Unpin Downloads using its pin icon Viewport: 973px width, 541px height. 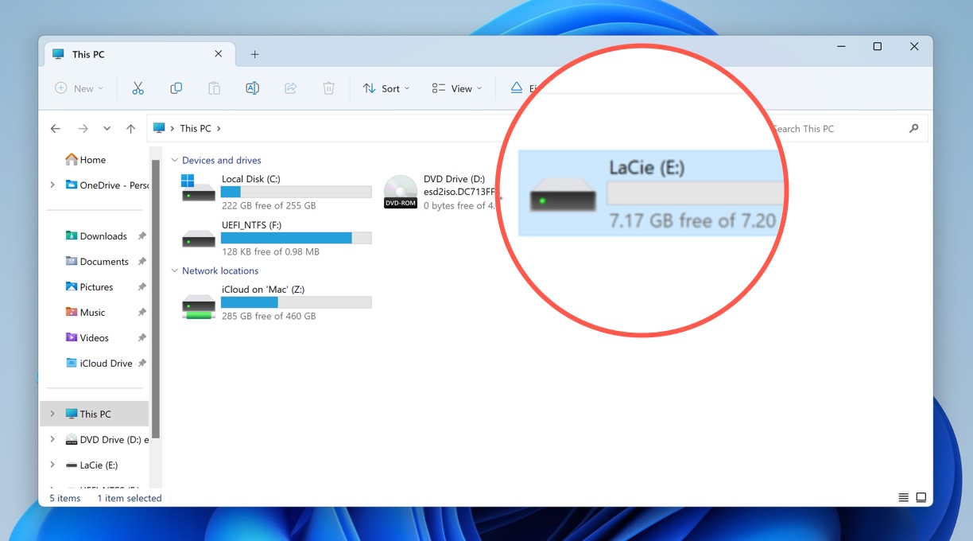(x=142, y=235)
